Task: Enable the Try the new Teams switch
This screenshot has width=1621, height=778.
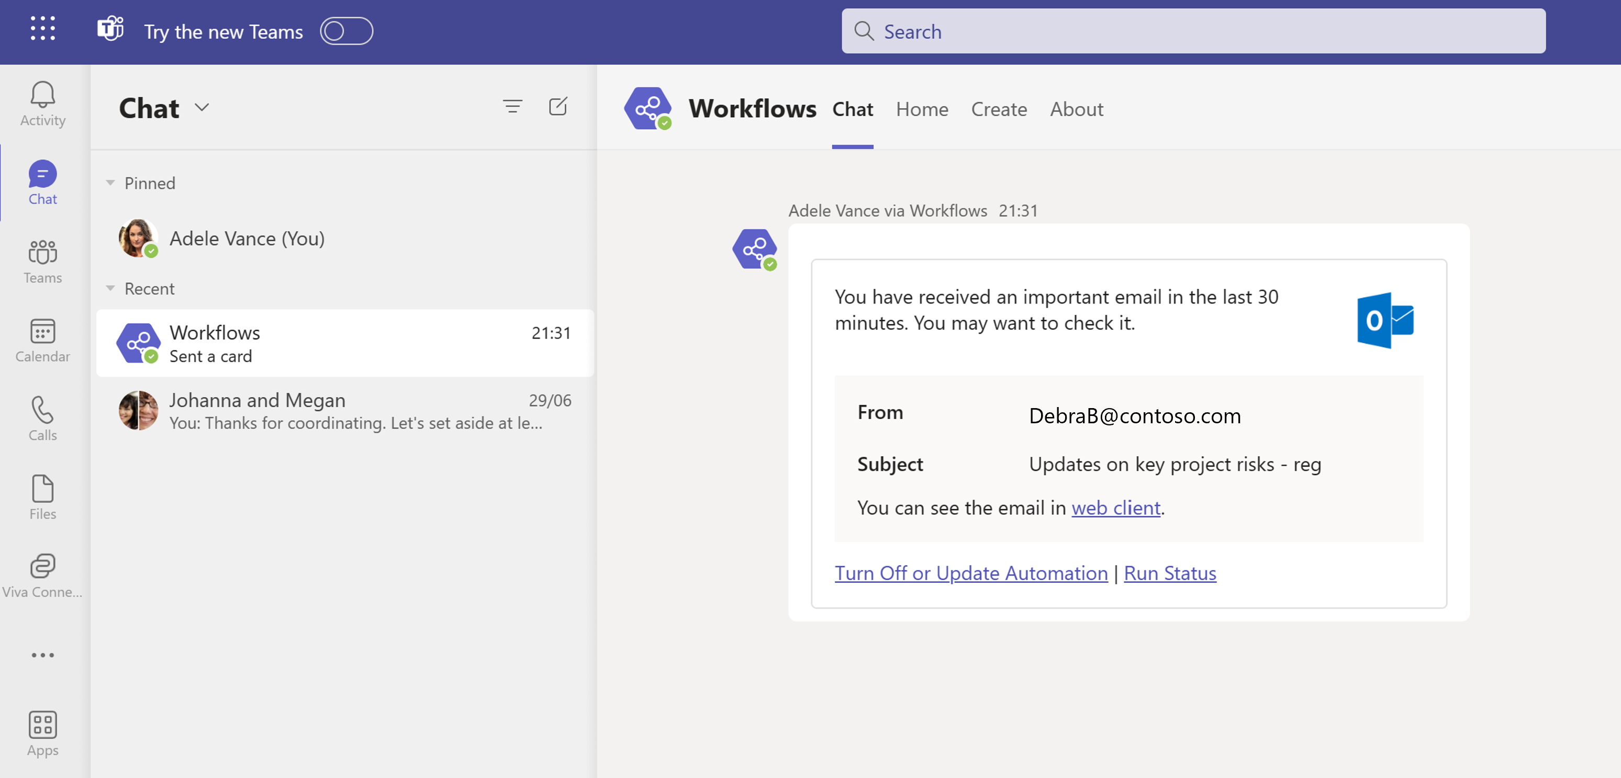Action: (x=346, y=31)
